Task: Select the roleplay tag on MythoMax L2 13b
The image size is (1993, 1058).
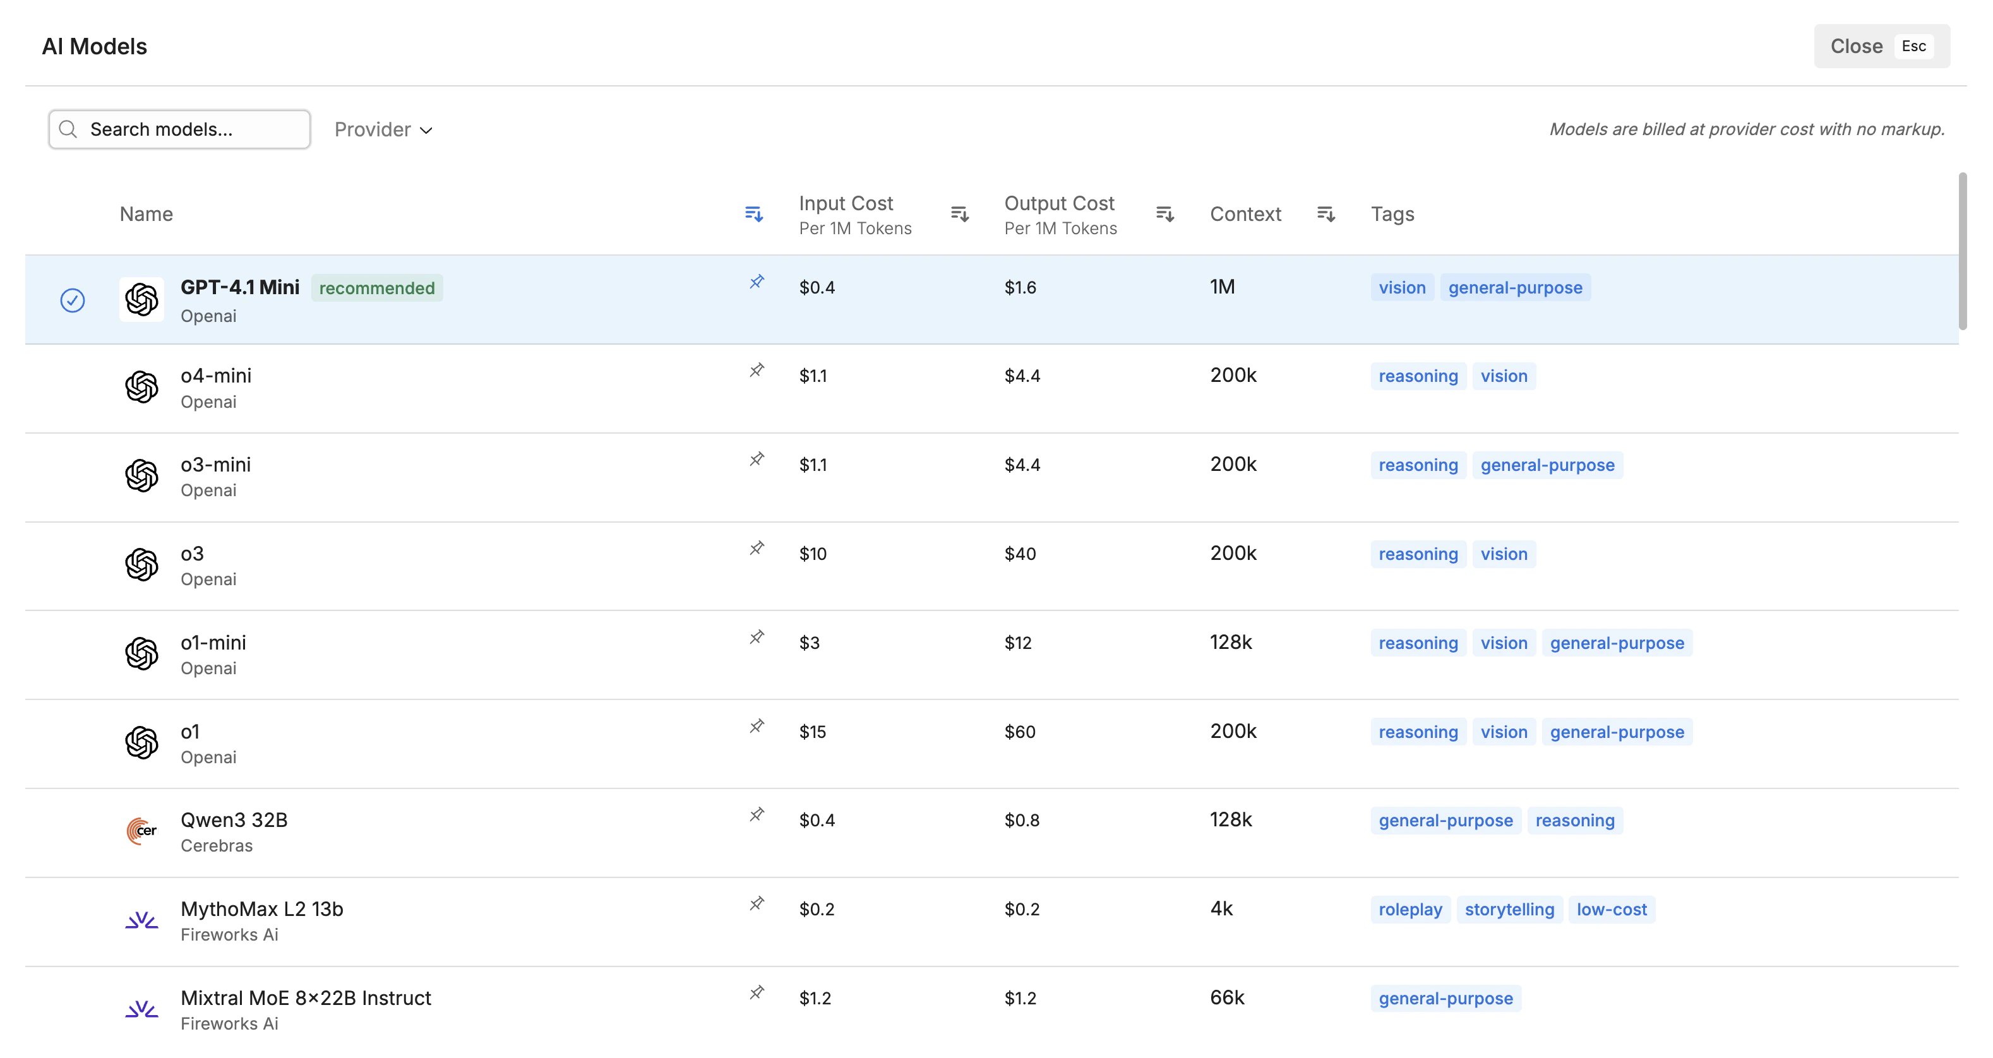Action: (1409, 910)
